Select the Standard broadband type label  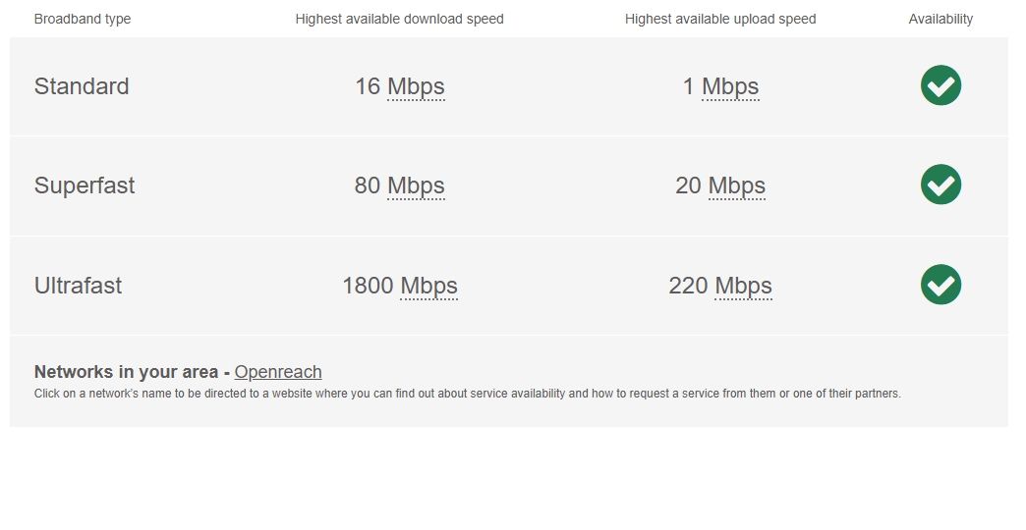click(x=82, y=86)
